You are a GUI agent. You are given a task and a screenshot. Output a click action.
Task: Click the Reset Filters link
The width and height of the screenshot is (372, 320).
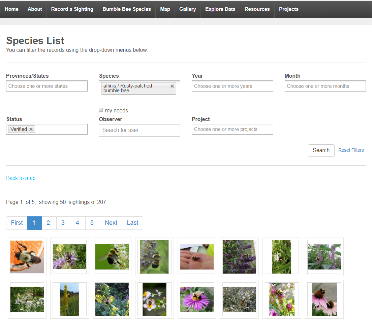[x=351, y=150]
